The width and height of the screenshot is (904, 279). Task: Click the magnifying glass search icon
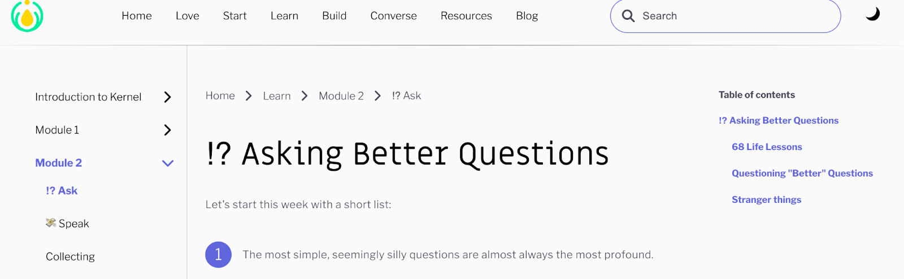[x=628, y=16]
